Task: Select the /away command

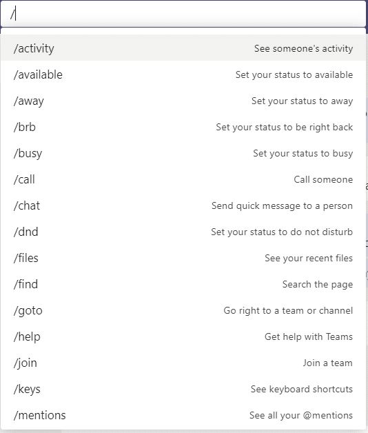Action: coord(183,101)
